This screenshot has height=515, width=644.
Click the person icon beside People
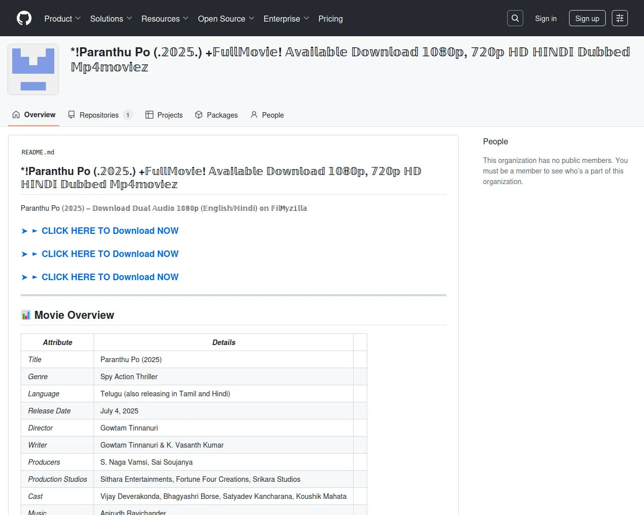[254, 115]
